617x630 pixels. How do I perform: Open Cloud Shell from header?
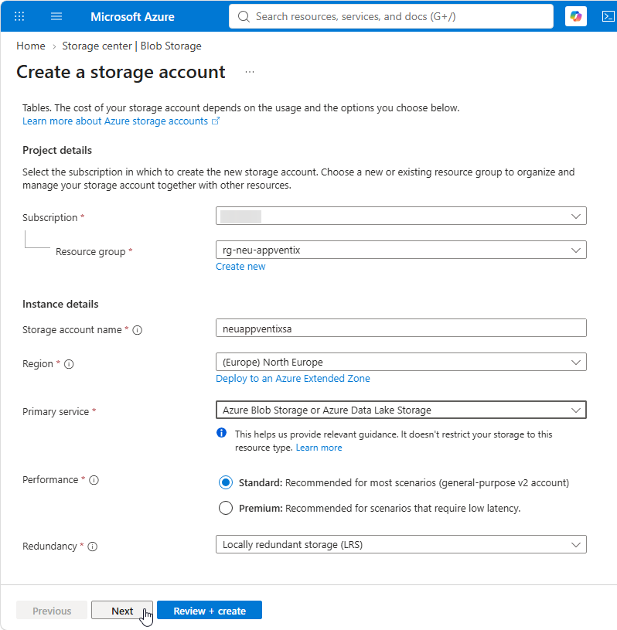click(608, 16)
